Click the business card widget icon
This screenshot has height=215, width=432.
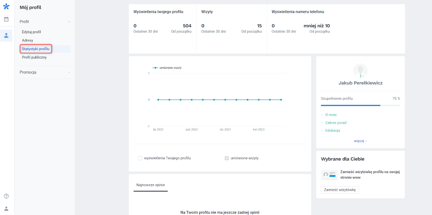pos(329,175)
